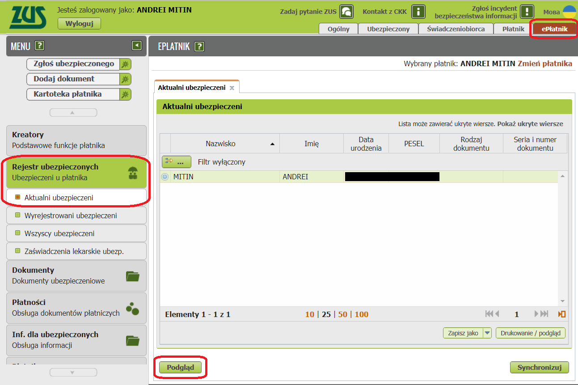
Task: Click the Zadaj pytanie ZUS chat icon
Action: pyautogui.click(x=346, y=12)
